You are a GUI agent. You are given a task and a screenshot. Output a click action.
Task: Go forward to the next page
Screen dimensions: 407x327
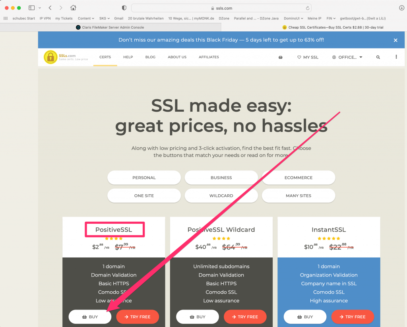click(61, 8)
